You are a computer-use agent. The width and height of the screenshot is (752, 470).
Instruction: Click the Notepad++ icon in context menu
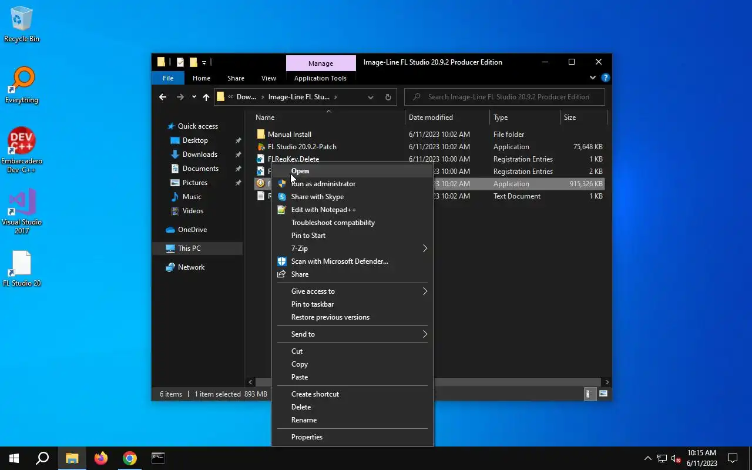tap(282, 210)
